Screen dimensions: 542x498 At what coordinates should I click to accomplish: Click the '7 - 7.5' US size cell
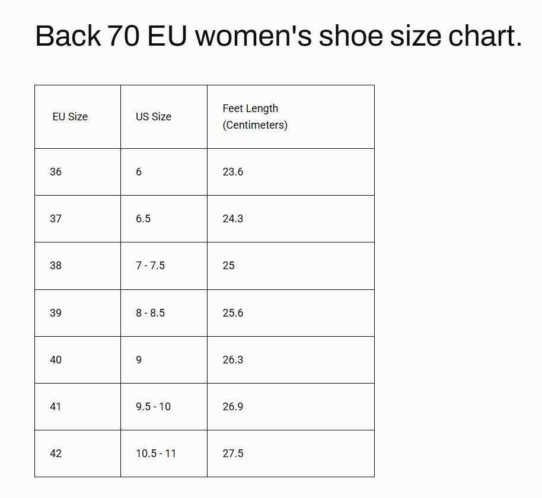pyautogui.click(x=150, y=266)
